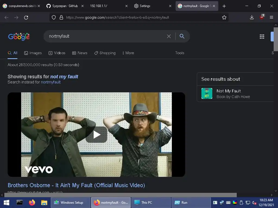Switch to This PC taskbar window
This screenshot has width=278, height=208.
pos(151,203)
